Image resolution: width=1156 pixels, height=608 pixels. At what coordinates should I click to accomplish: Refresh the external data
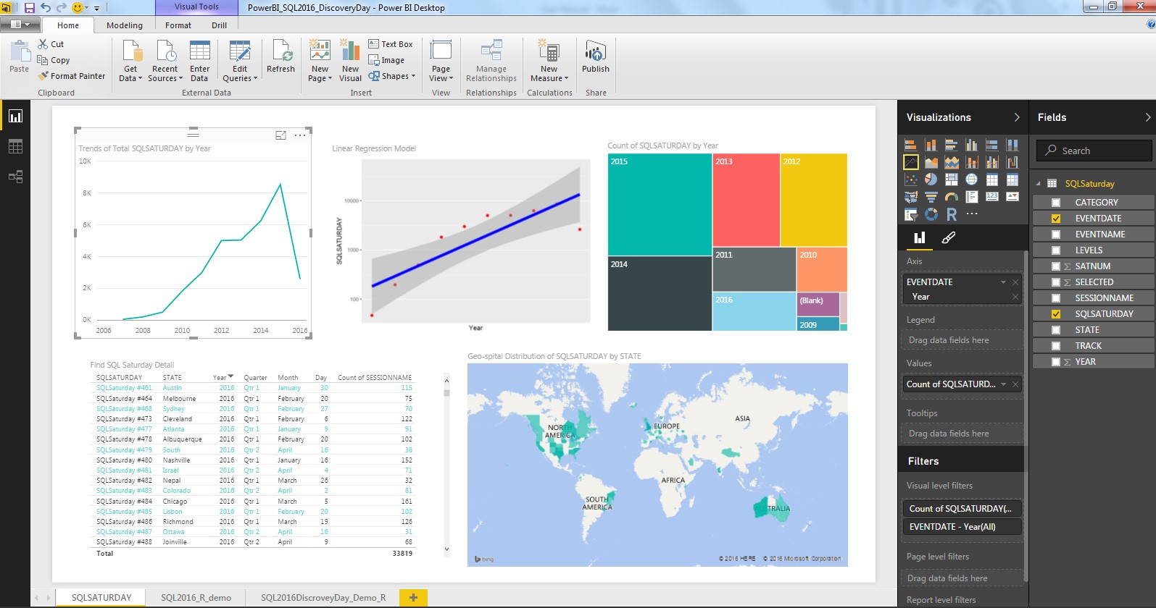[x=280, y=56]
